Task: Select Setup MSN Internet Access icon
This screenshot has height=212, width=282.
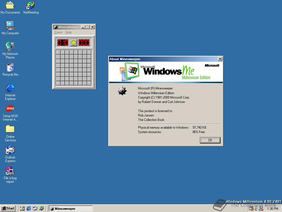Action: coord(10,113)
